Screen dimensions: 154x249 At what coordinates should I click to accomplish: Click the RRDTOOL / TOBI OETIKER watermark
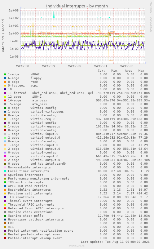pyautogui.click(x=151, y=17)
